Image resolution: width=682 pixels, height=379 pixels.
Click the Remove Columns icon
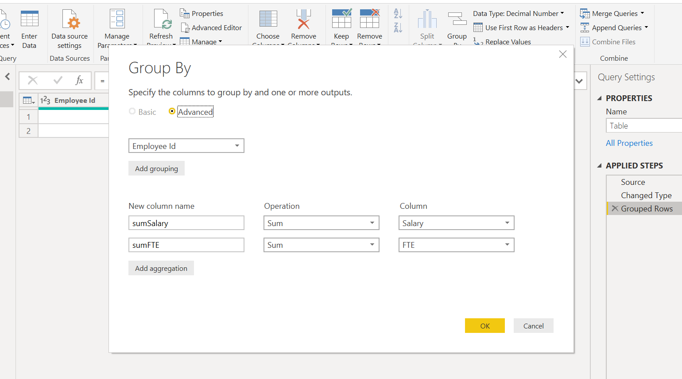(x=303, y=19)
